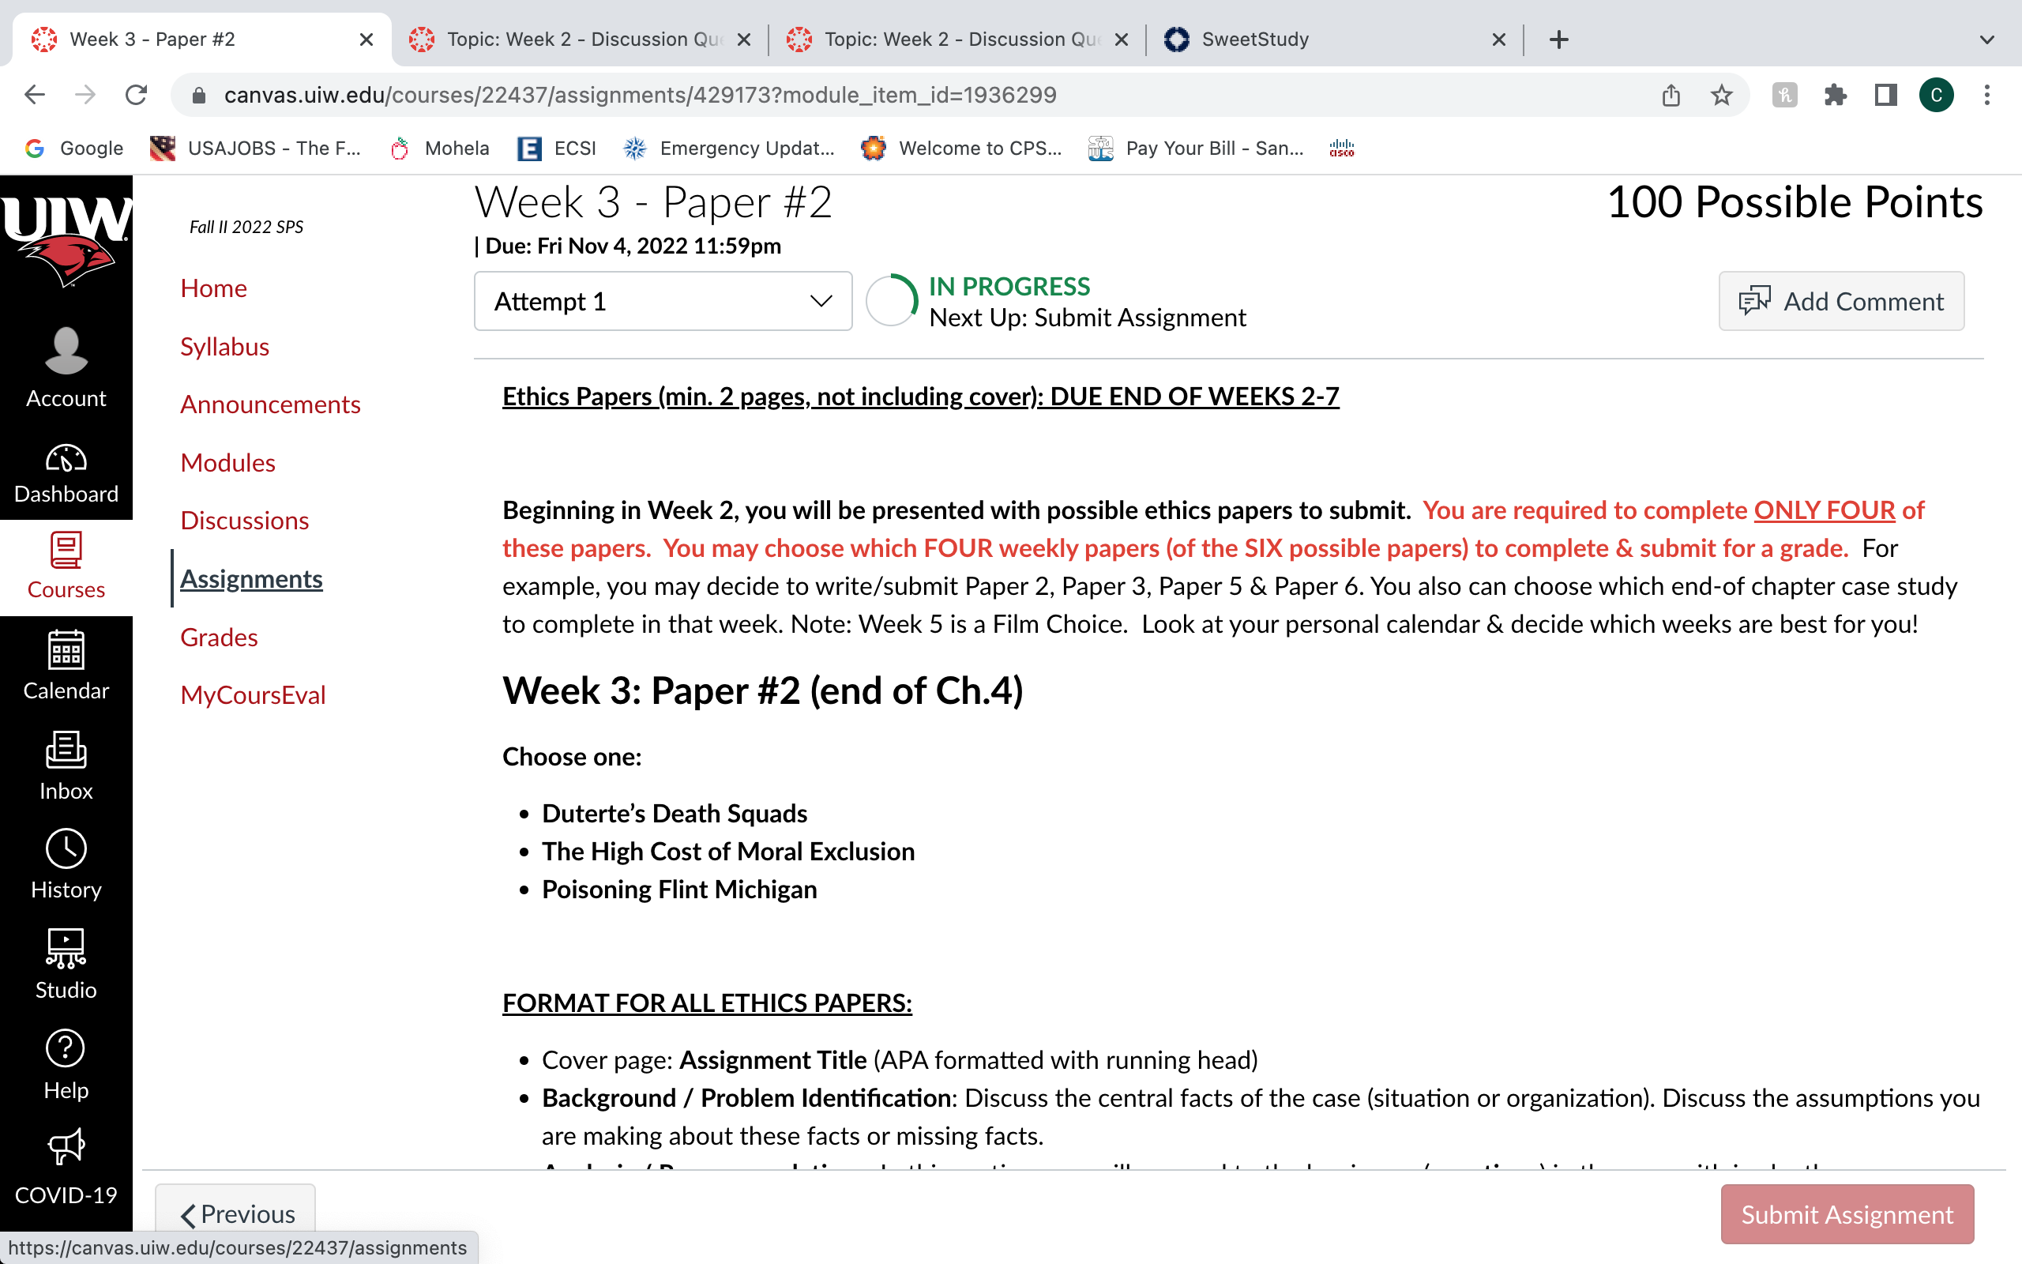Click the grey extension icon beside the star

[1784, 95]
